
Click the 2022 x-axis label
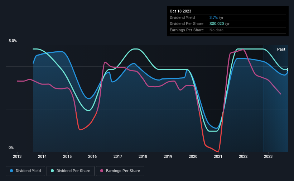(243, 156)
